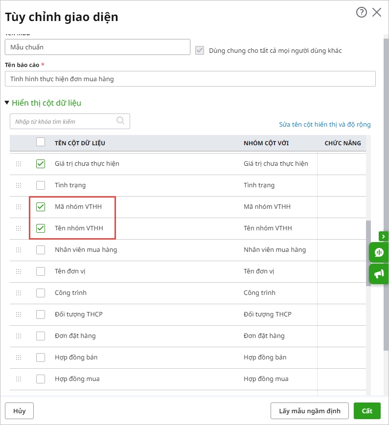Uncheck the Mã nhóm VTHH checkbox
This screenshot has width=389, height=425.
tap(41, 207)
